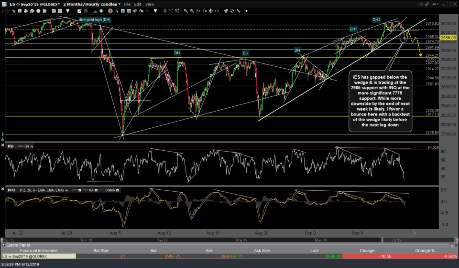The image size is (459, 268).
Task: Select the crosshair cursor tool
Action: 110,11
